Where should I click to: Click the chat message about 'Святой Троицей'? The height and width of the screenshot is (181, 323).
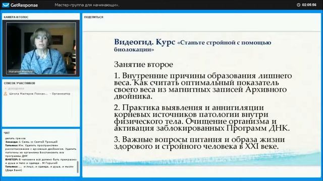[31, 142]
